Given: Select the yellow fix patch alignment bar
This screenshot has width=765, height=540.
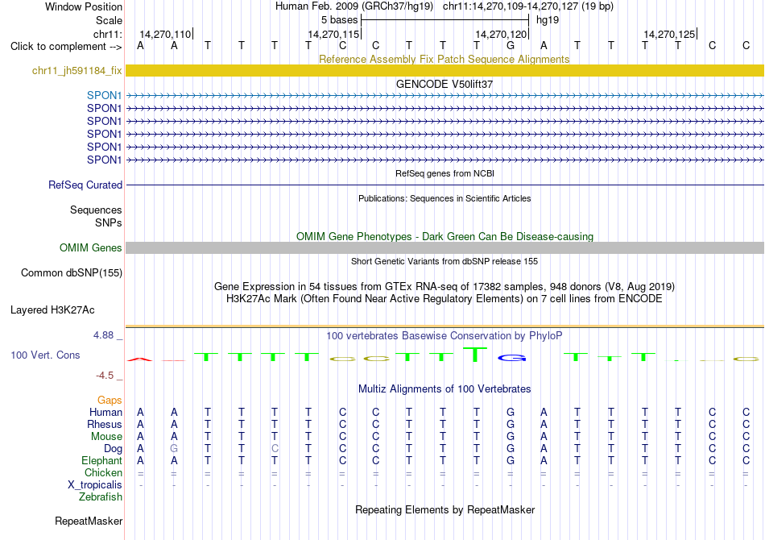Looking at the screenshot, I should pos(445,71).
